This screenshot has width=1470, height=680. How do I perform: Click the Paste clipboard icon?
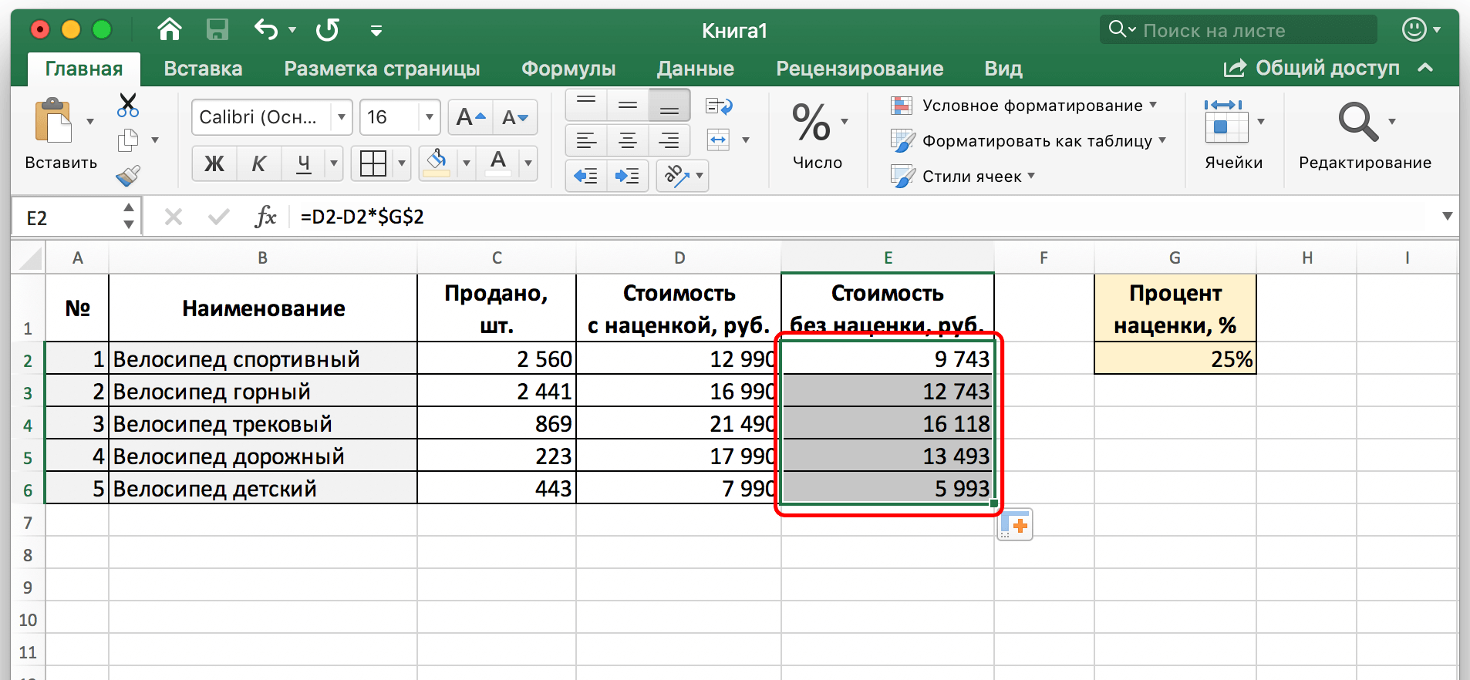tap(54, 120)
